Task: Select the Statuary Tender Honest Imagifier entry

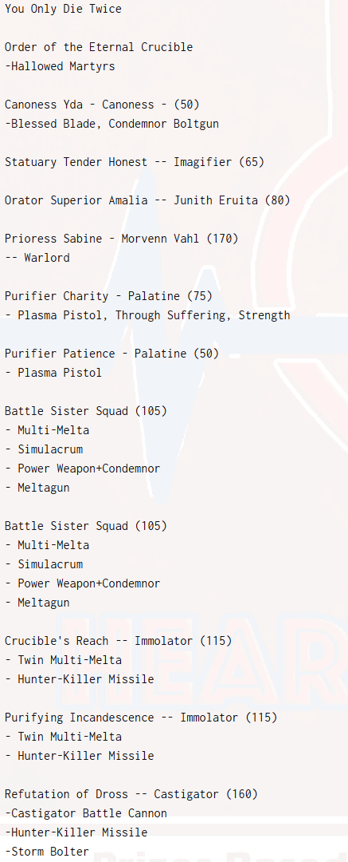Action: coord(135,162)
